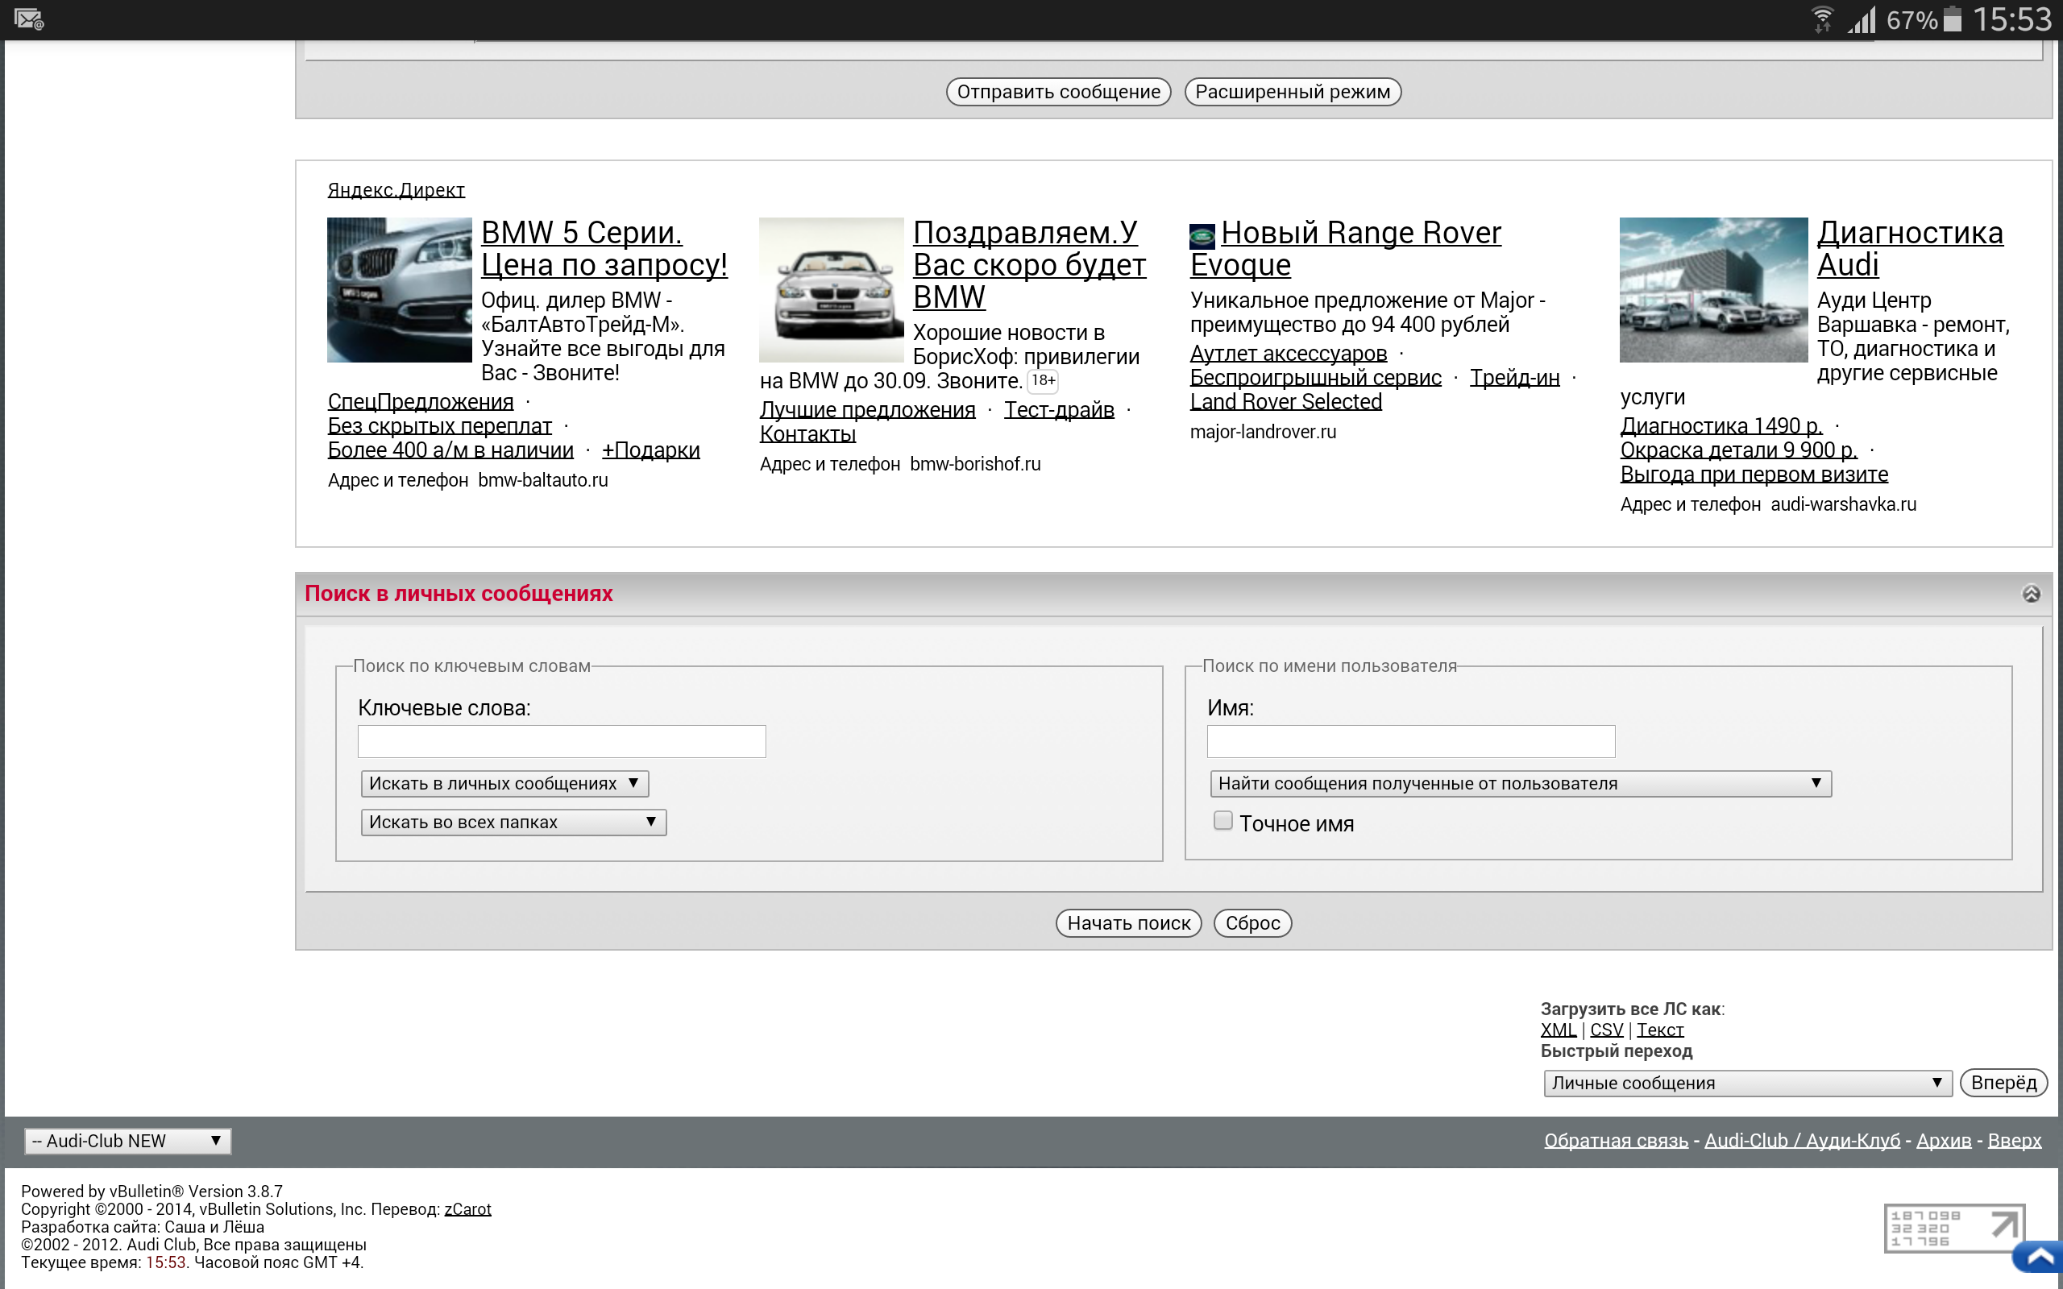Click the major-landrover.ru text
The width and height of the screenshot is (2063, 1289).
(1264, 433)
